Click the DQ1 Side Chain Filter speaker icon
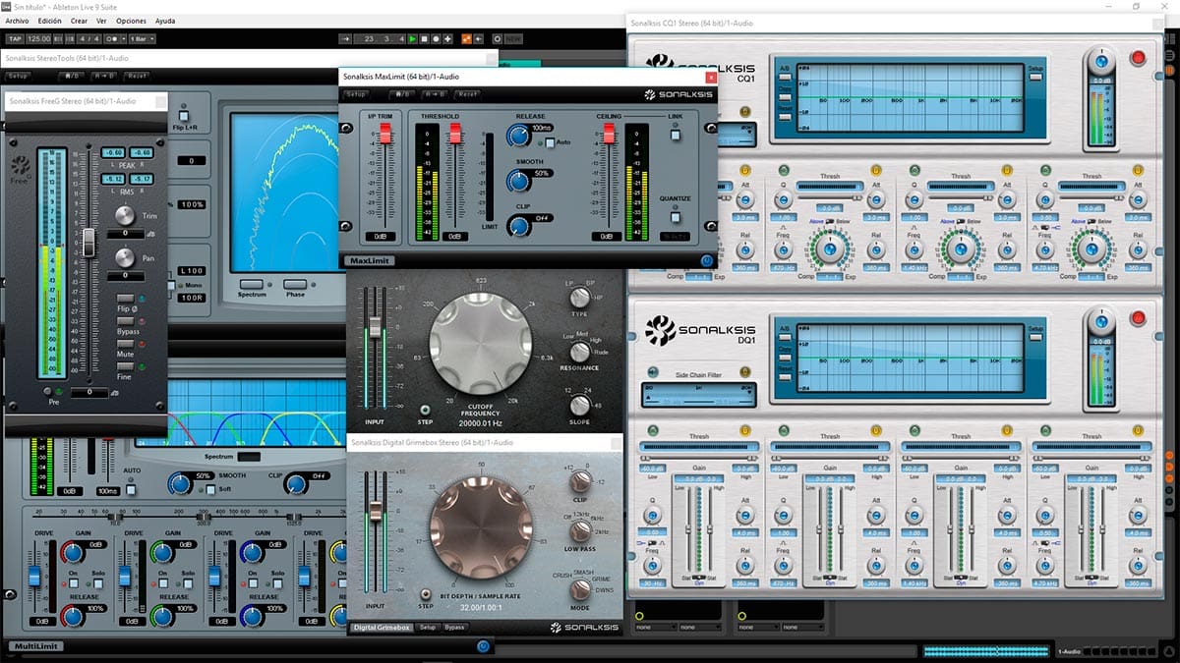Viewport: 1180px width, 663px height. click(x=651, y=372)
